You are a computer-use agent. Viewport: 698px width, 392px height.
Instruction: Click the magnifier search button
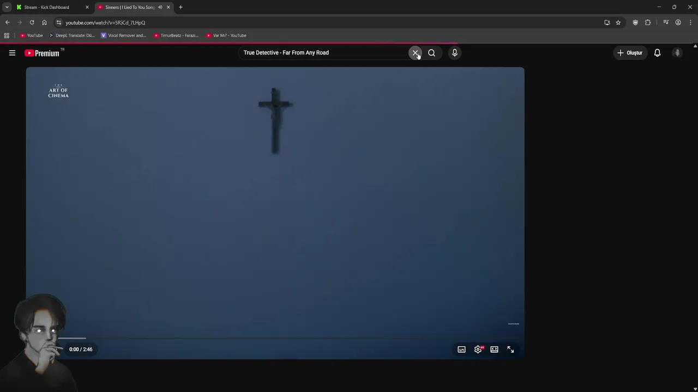coord(431,53)
